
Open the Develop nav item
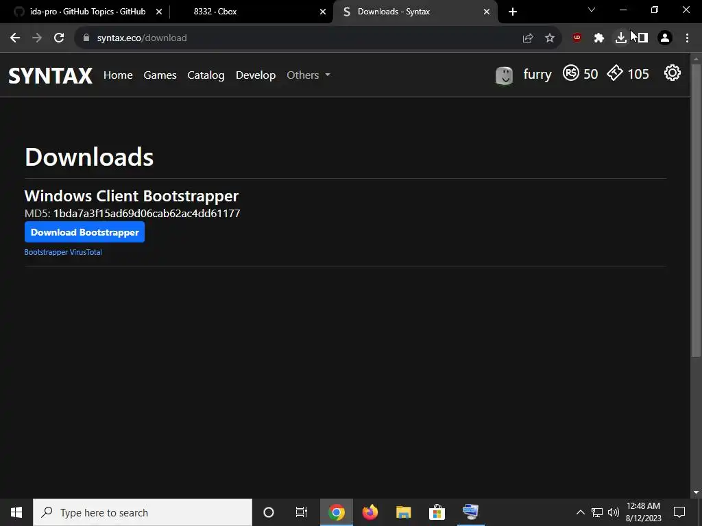click(x=256, y=75)
